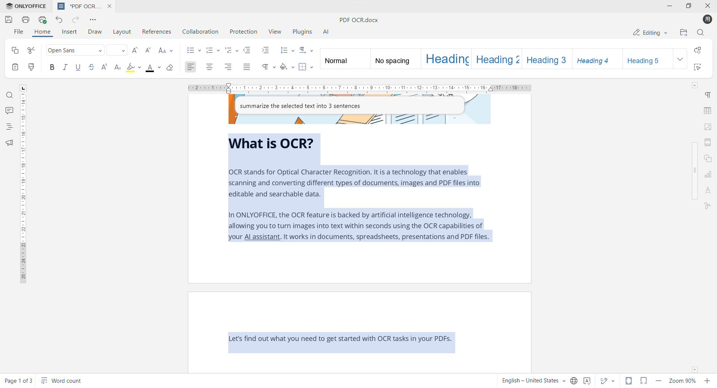The width and height of the screenshot is (717, 388).
Task: Undo the last action
Action: tap(59, 19)
